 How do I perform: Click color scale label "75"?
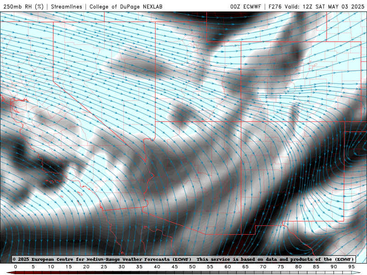(281, 267)
